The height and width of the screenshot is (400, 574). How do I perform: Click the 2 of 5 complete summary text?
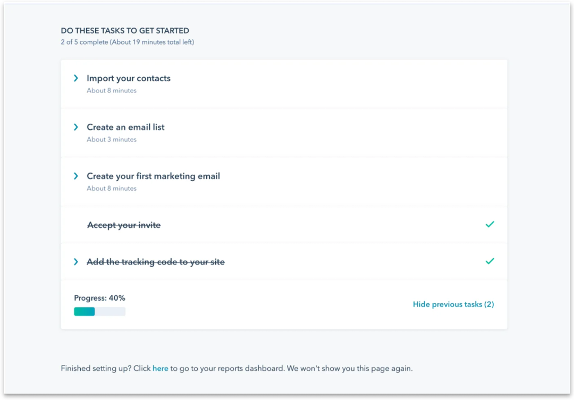[128, 42]
